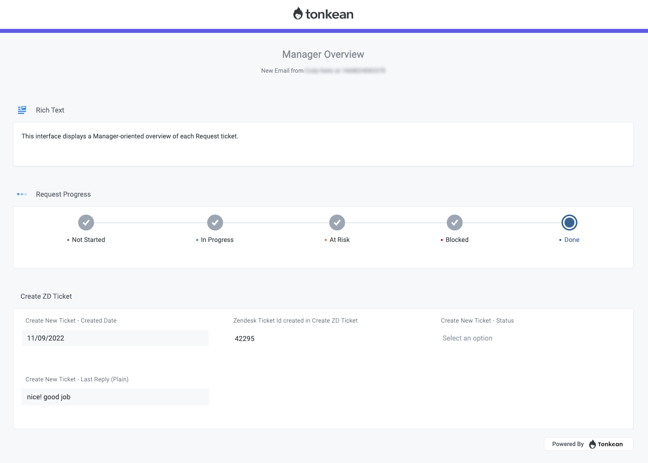
Task: Select the Not Started checkmark step
Action: pyautogui.click(x=86, y=223)
